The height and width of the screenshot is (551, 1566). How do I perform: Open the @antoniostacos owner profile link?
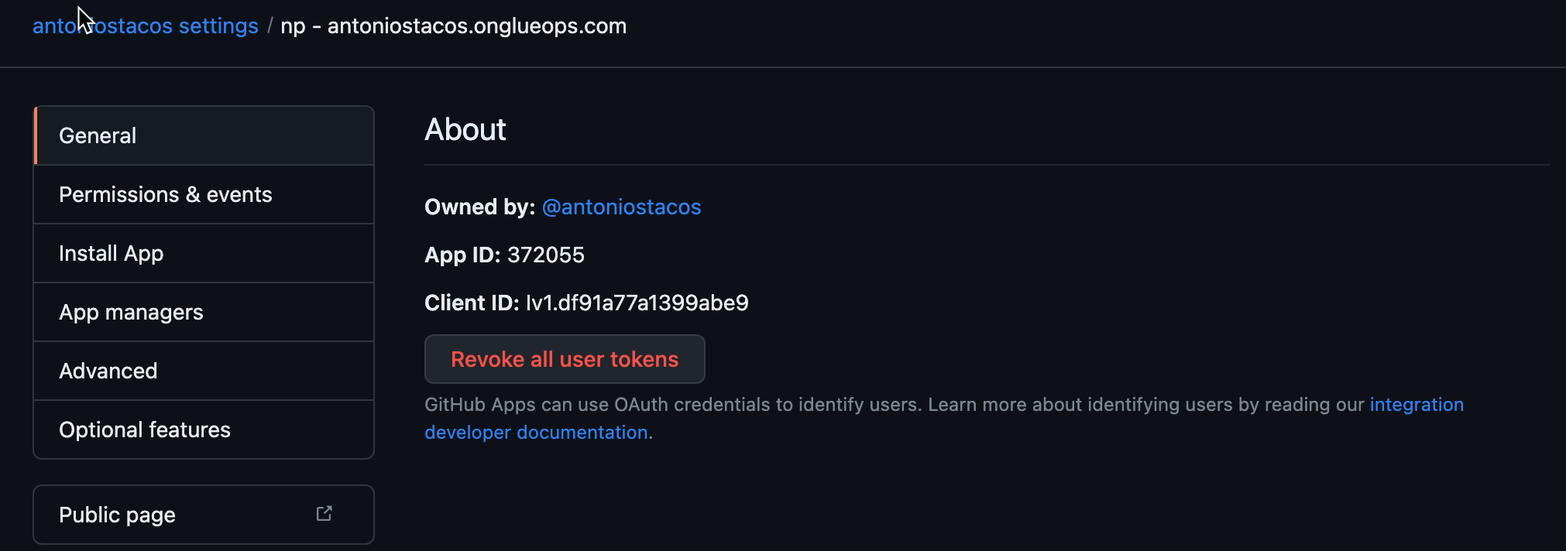621,207
